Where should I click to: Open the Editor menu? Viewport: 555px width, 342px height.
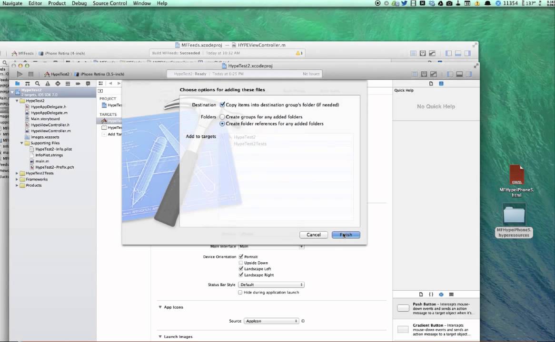coord(35,3)
